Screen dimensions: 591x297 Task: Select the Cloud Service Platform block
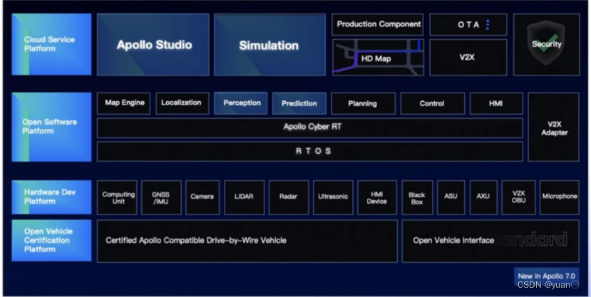(x=51, y=44)
